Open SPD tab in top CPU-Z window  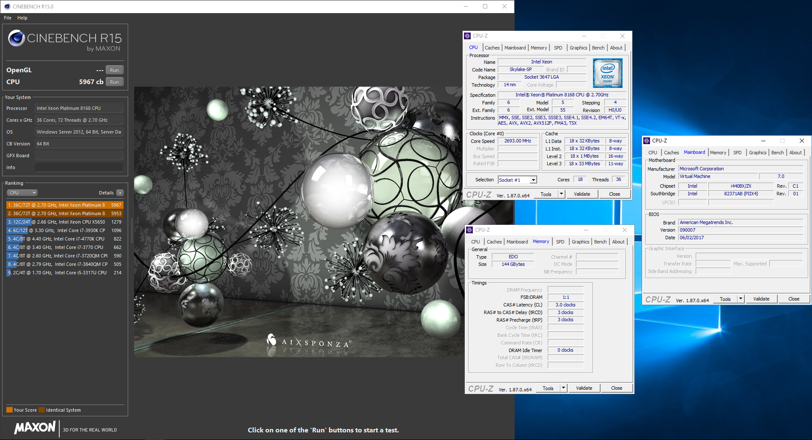[x=558, y=48]
